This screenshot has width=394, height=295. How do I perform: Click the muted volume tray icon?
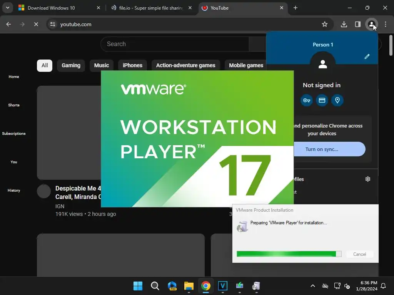(x=347, y=286)
